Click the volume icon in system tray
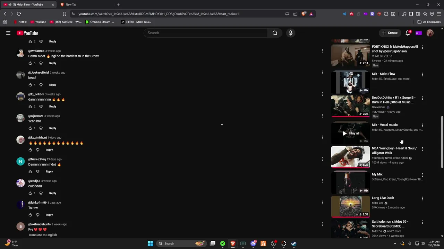This screenshot has width=444, height=249. coord(422,243)
